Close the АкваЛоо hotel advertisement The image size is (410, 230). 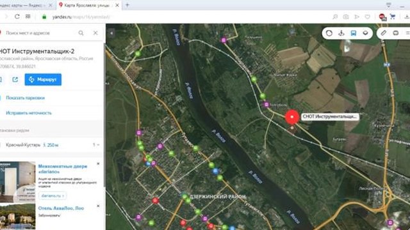tap(98, 206)
